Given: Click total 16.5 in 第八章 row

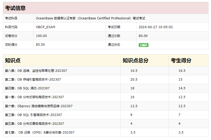Looking at the screenshot, I should [134, 71].
